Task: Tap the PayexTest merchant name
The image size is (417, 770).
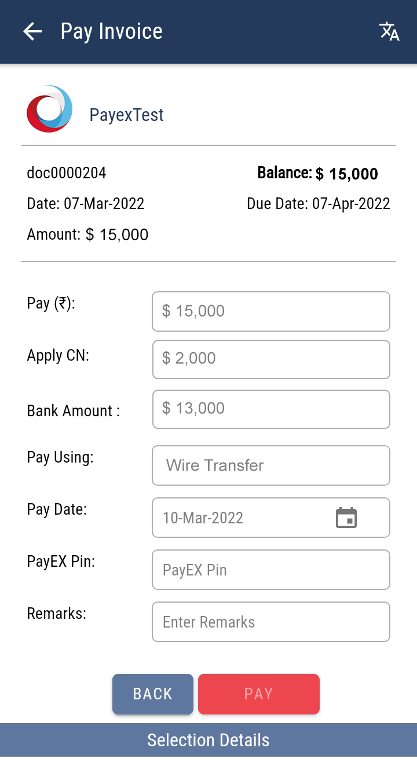Action: click(126, 115)
